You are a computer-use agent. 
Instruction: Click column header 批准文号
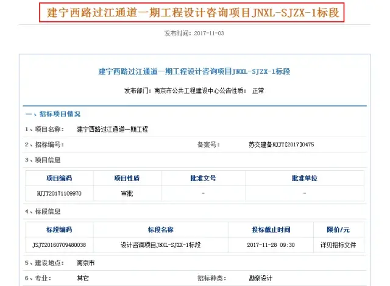click(203, 178)
